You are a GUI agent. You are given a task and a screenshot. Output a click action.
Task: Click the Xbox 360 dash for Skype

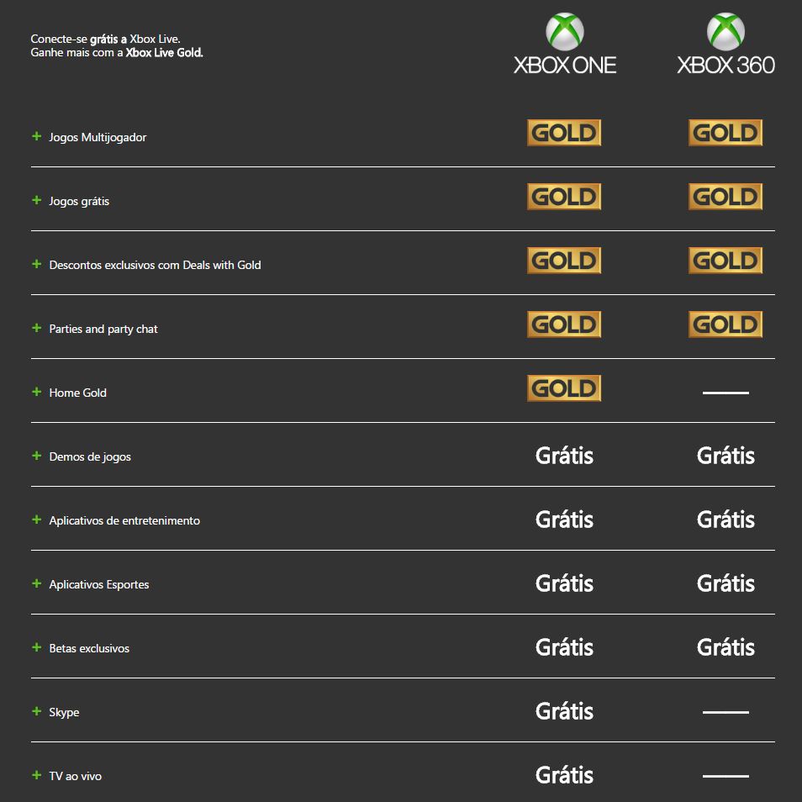coord(725,712)
